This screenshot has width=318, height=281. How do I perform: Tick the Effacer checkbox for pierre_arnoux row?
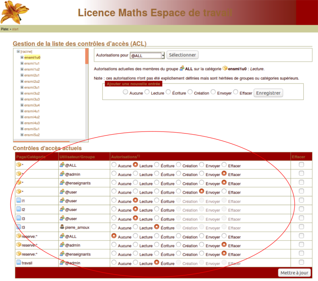click(x=301, y=227)
